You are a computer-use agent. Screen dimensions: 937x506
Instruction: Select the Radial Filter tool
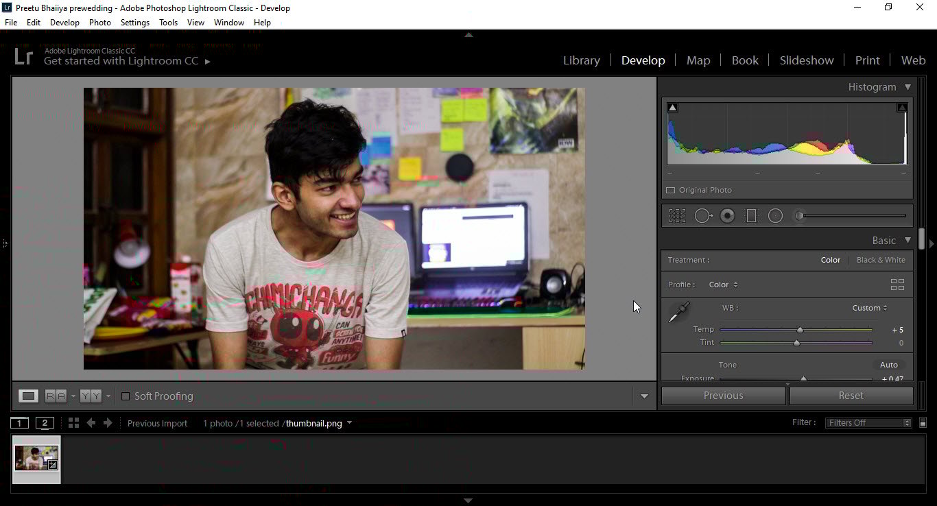point(775,216)
